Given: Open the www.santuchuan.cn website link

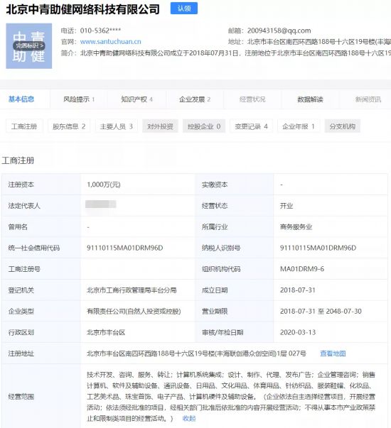Looking at the screenshot, I should 110,41.
